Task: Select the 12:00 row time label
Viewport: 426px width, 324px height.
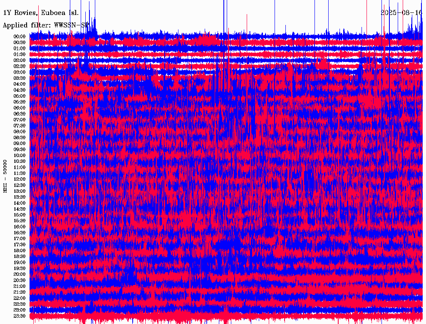Action: 20,179
